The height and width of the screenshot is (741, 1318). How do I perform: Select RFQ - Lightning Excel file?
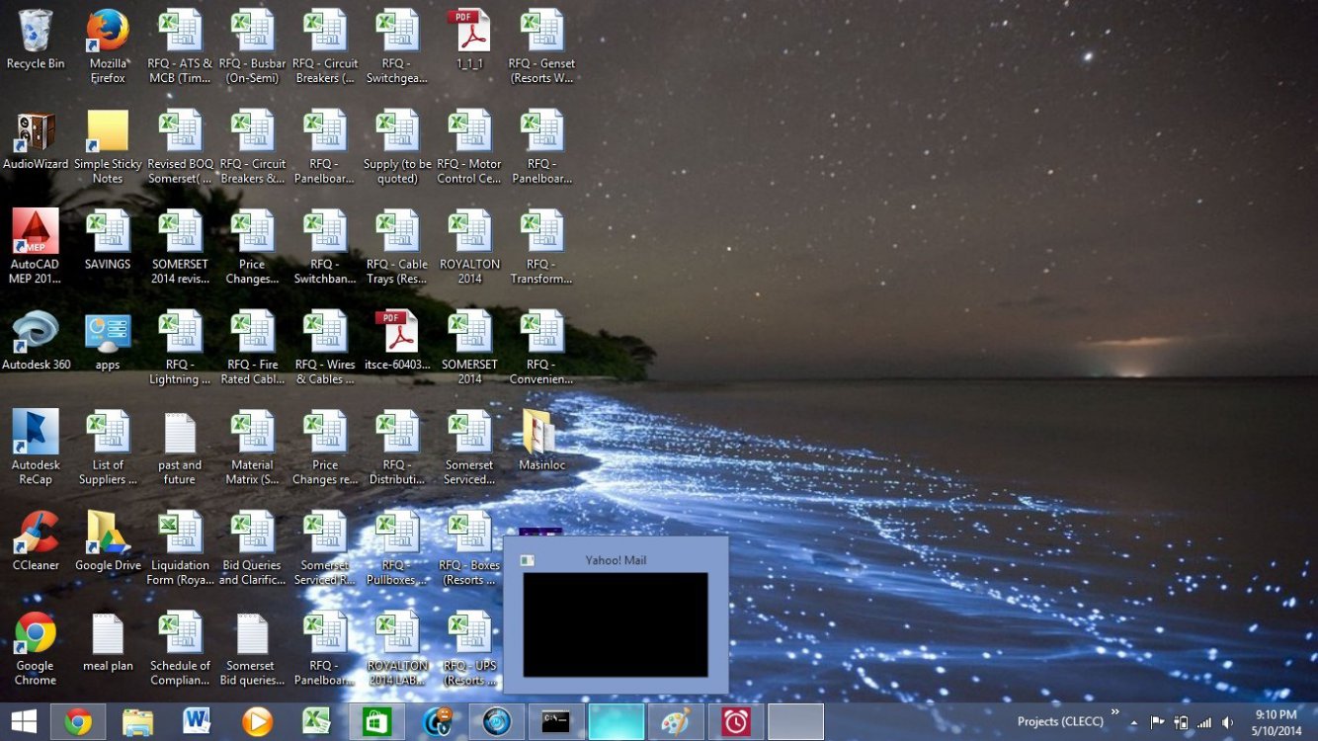[180, 347]
